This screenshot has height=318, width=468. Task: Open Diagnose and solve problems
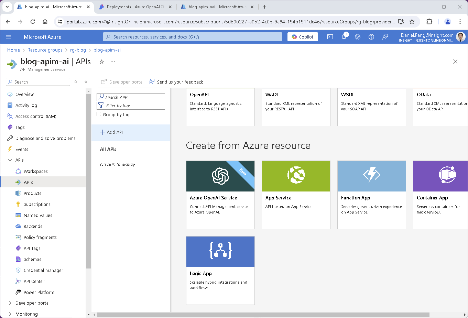tap(45, 138)
